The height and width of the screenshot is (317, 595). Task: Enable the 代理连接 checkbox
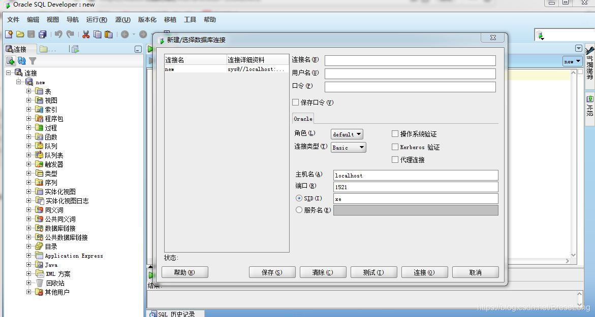(x=395, y=159)
